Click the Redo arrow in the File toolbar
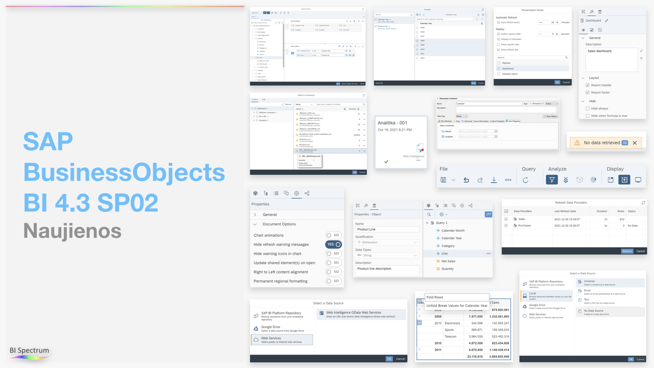The width and height of the screenshot is (654, 368). [480, 180]
